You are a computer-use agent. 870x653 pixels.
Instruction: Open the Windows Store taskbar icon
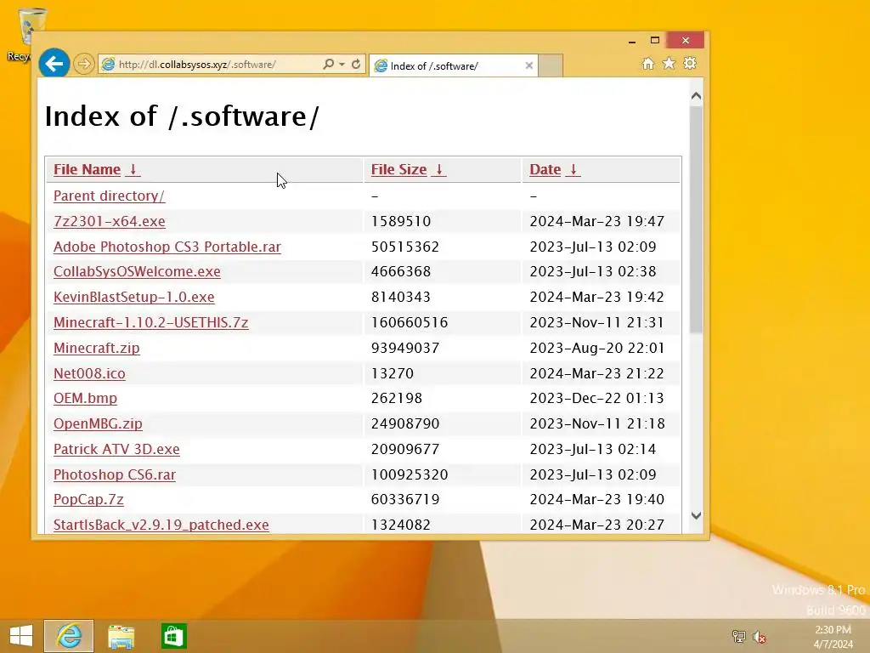173,636
